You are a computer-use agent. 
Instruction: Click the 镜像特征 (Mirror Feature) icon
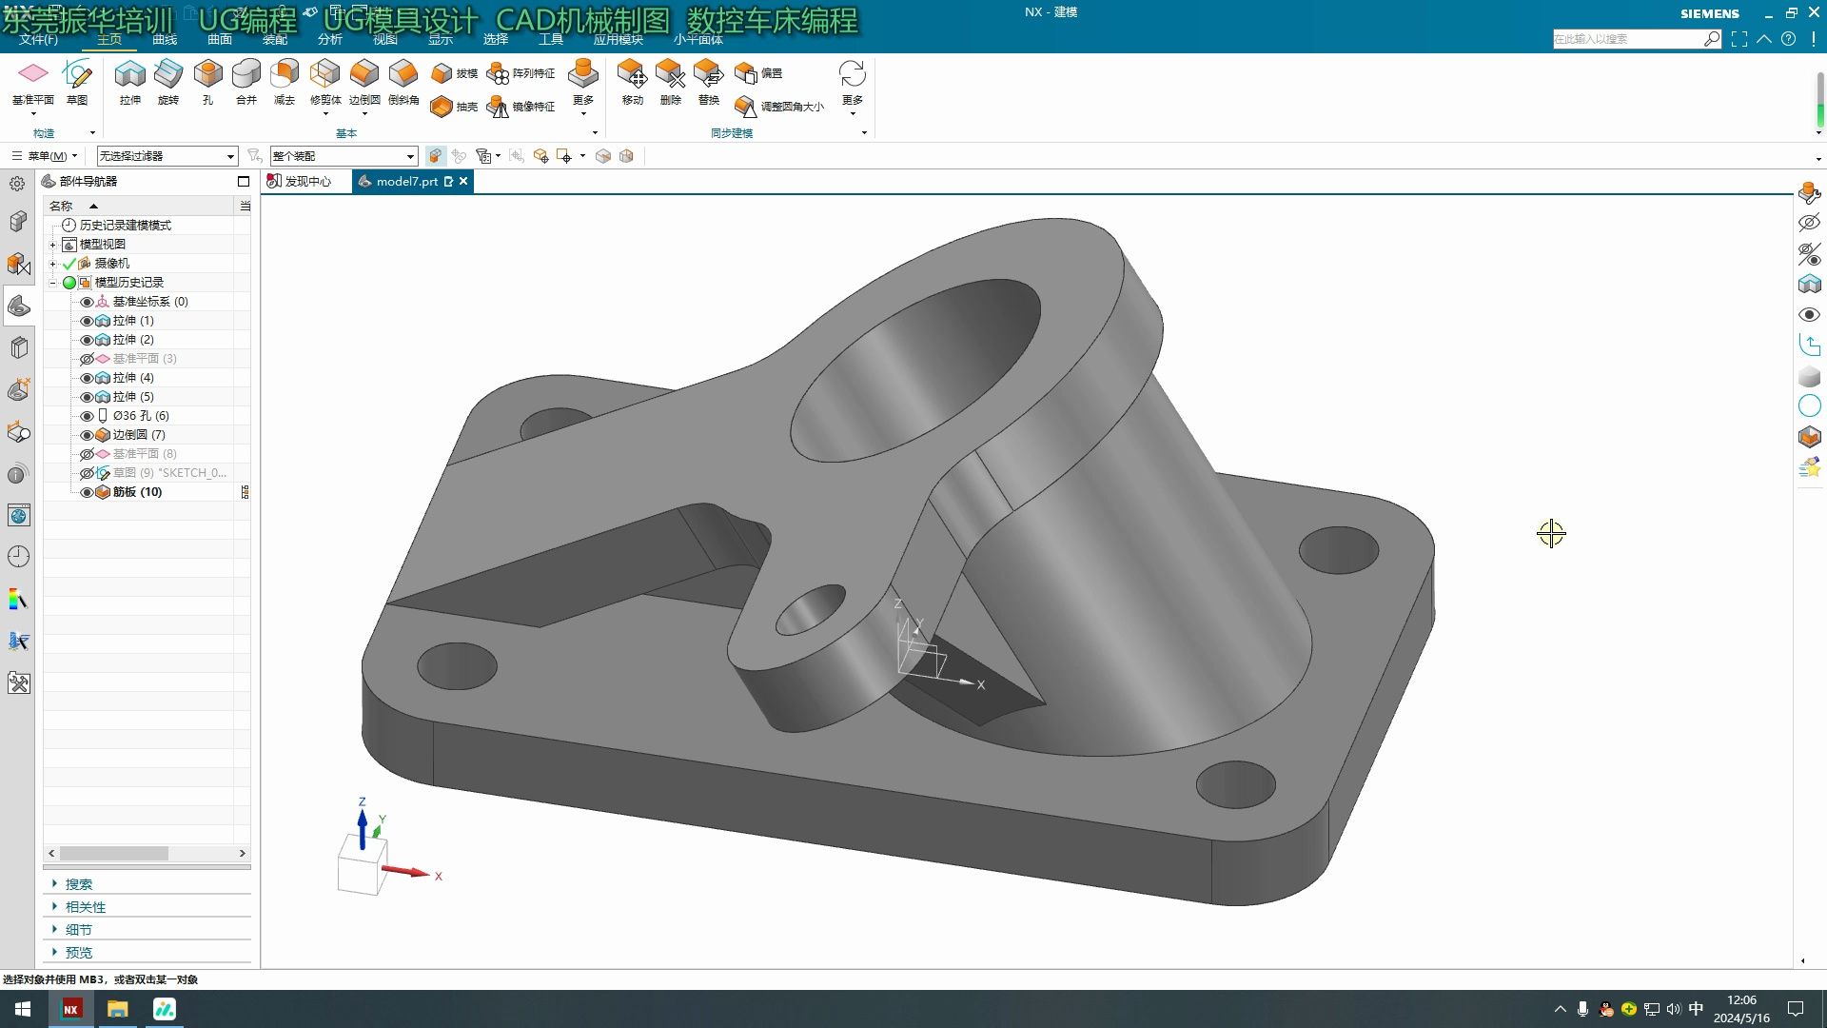[x=498, y=107]
